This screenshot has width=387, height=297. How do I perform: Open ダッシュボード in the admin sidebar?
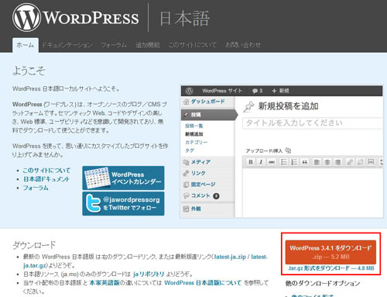[x=207, y=102]
